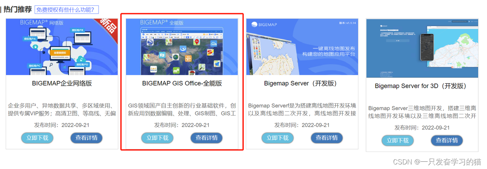487x169 pixels.
Task: Click the Bigemap Server是为搭建 description text
Action: pos(302,109)
